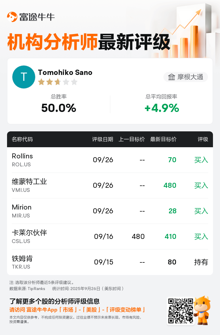Click the analyst star rating

click(x=57, y=82)
